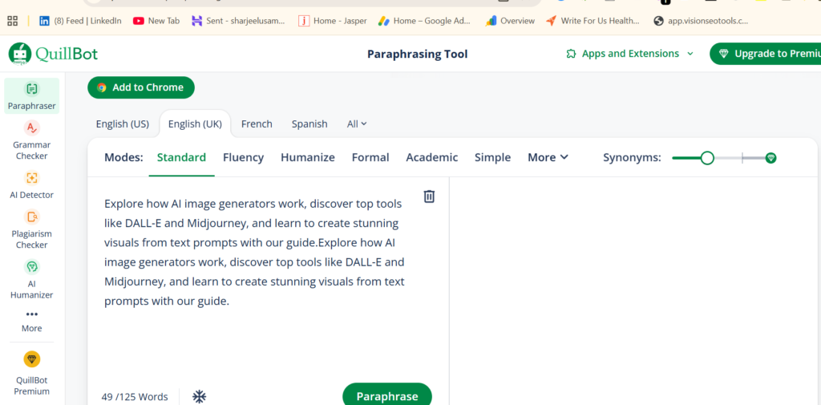Open the AI Detector tool
Screen dimensions: 821x405
31,184
